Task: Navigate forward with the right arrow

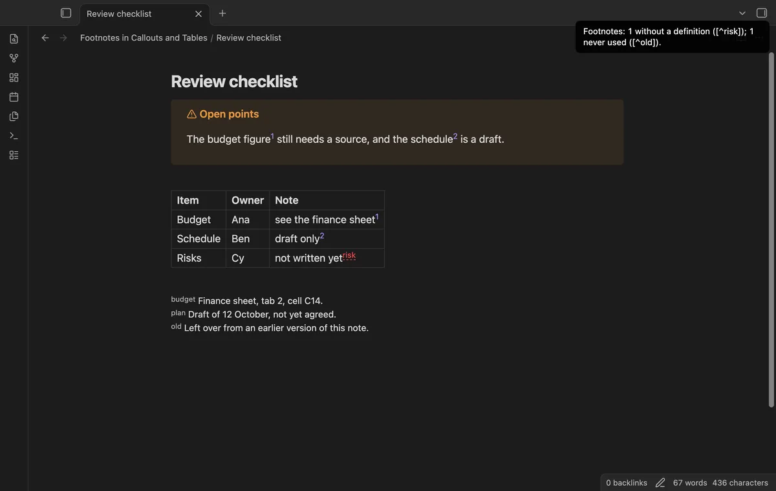Action: 63,37
